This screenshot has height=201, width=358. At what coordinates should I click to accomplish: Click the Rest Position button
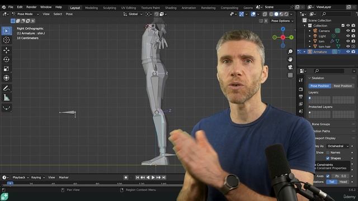click(343, 86)
